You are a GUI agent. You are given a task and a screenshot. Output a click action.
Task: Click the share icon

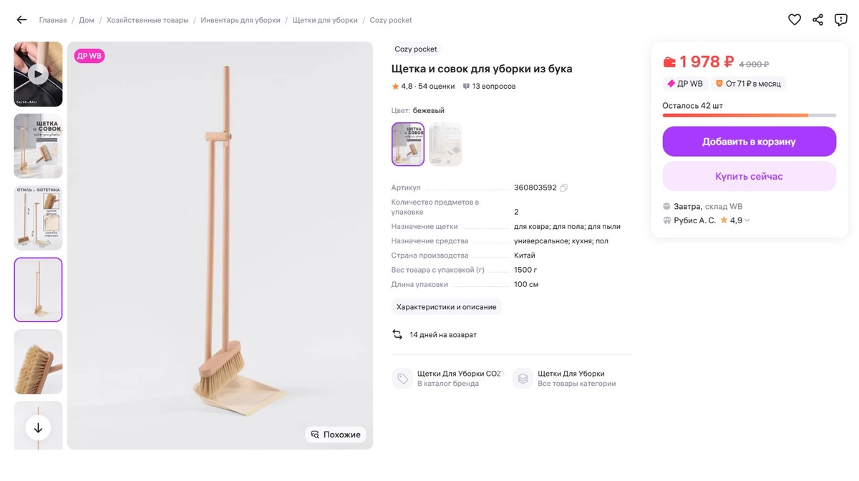[x=818, y=20]
